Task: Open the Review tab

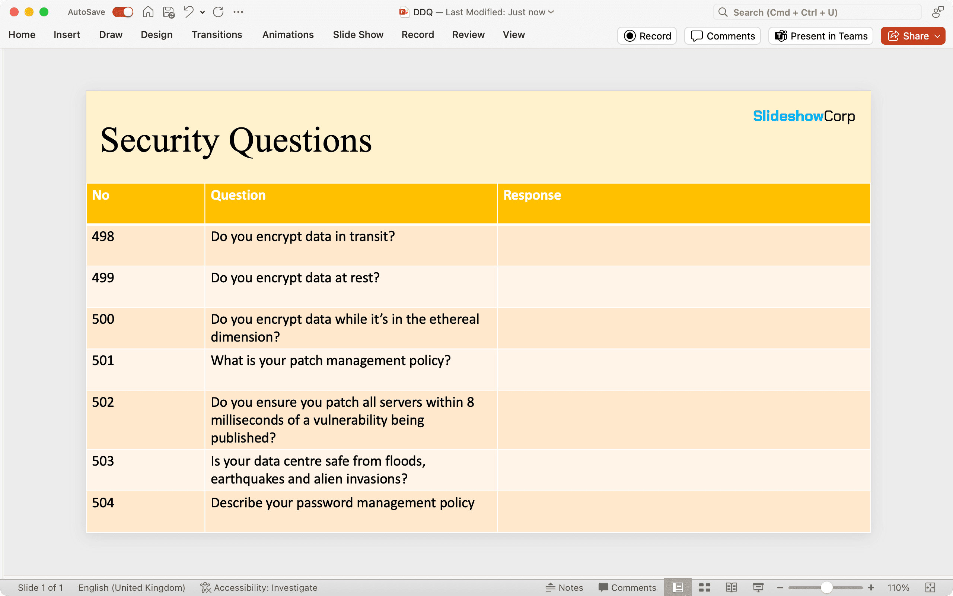Action: click(468, 35)
